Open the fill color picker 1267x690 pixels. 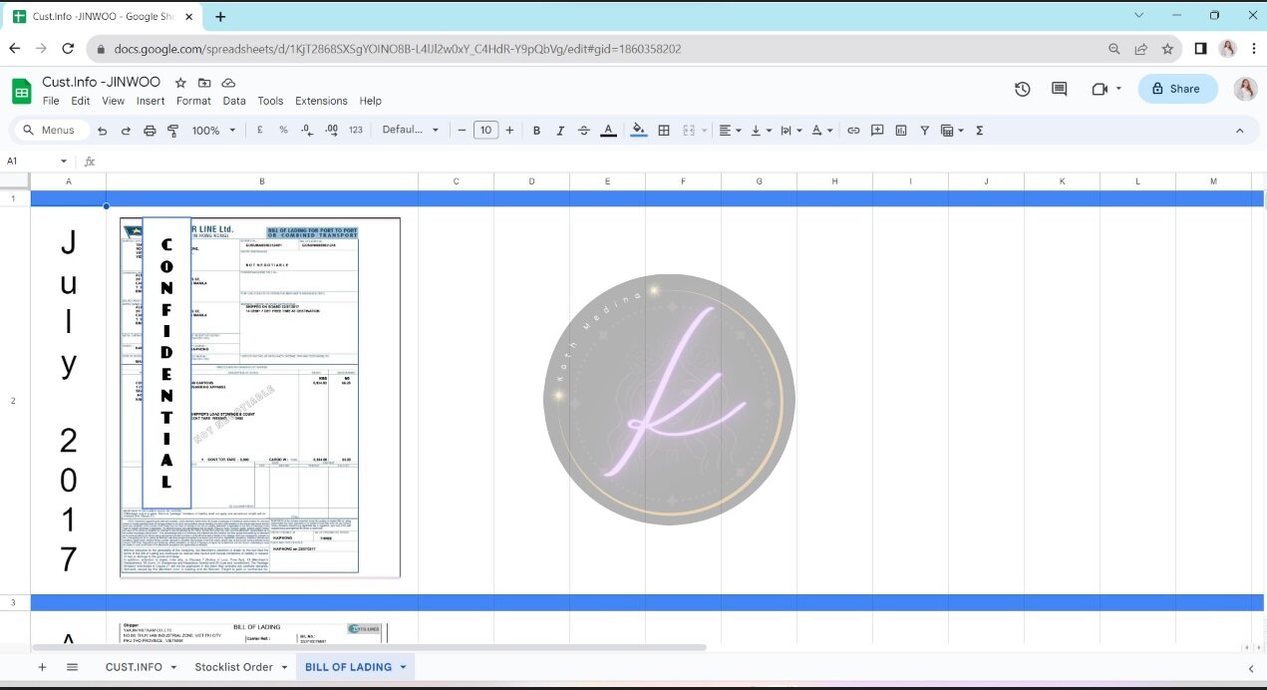tap(639, 131)
